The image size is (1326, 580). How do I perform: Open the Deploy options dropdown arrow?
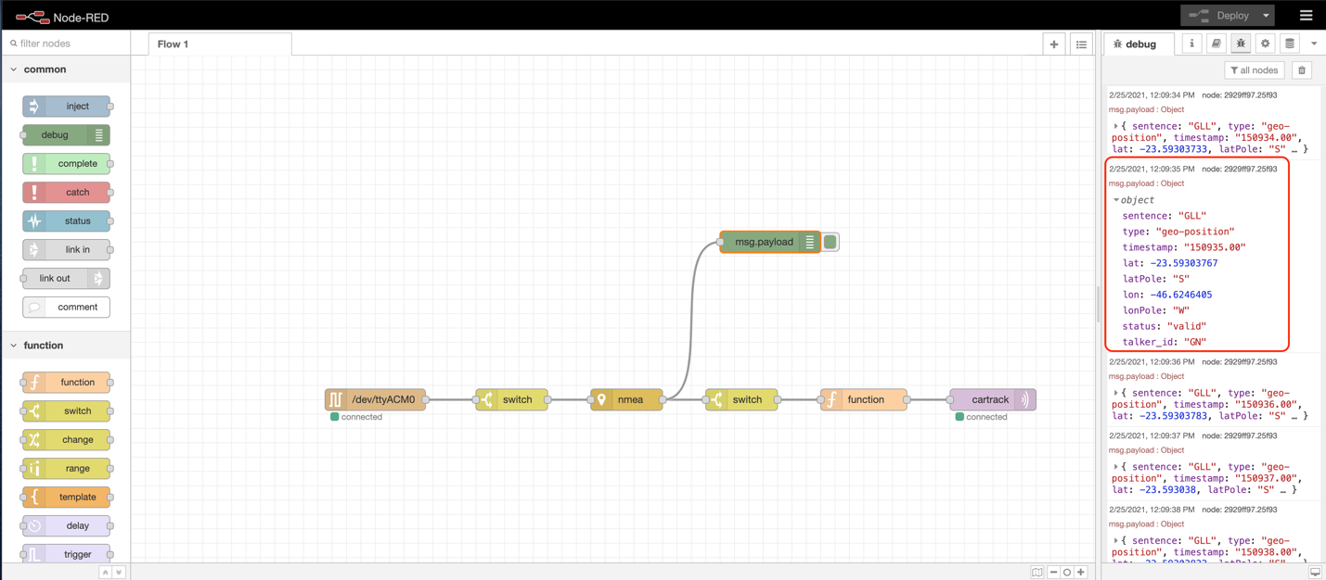point(1266,15)
